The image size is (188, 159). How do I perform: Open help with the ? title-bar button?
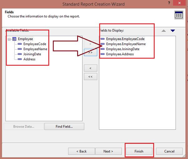169,3
